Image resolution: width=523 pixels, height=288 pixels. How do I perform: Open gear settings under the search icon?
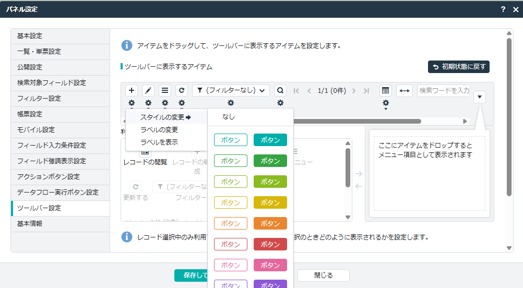280,103
